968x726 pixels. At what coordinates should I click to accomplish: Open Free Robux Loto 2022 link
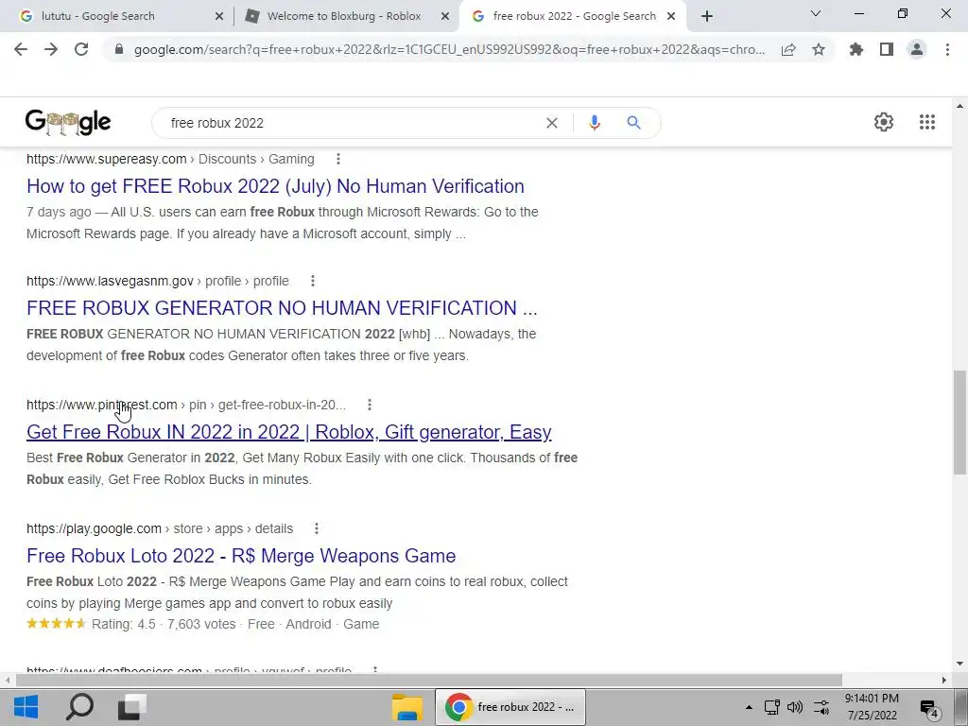pyautogui.click(x=241, y=556)
